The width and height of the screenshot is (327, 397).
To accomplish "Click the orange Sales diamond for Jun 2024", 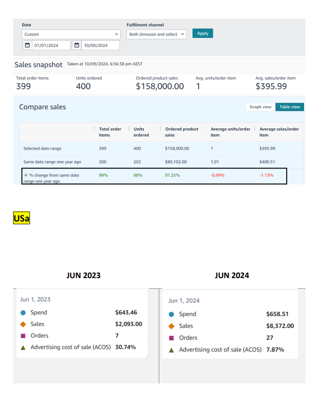I will pos(171,326).
